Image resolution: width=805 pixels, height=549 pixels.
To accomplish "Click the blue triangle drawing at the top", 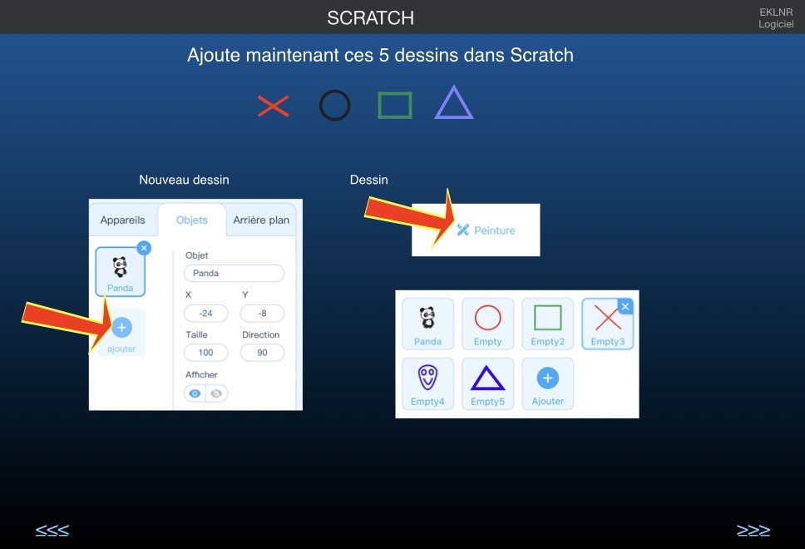I will click(x=454, y=102).
